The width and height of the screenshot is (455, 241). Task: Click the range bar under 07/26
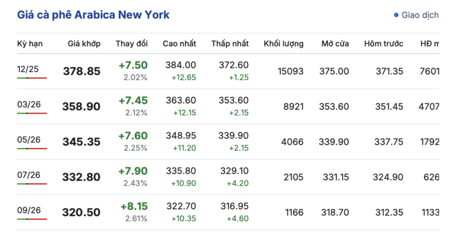pyautogui.click(x=32, y=184)
